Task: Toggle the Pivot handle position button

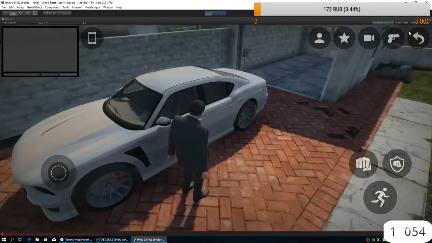Action: [x=50, y=13]
